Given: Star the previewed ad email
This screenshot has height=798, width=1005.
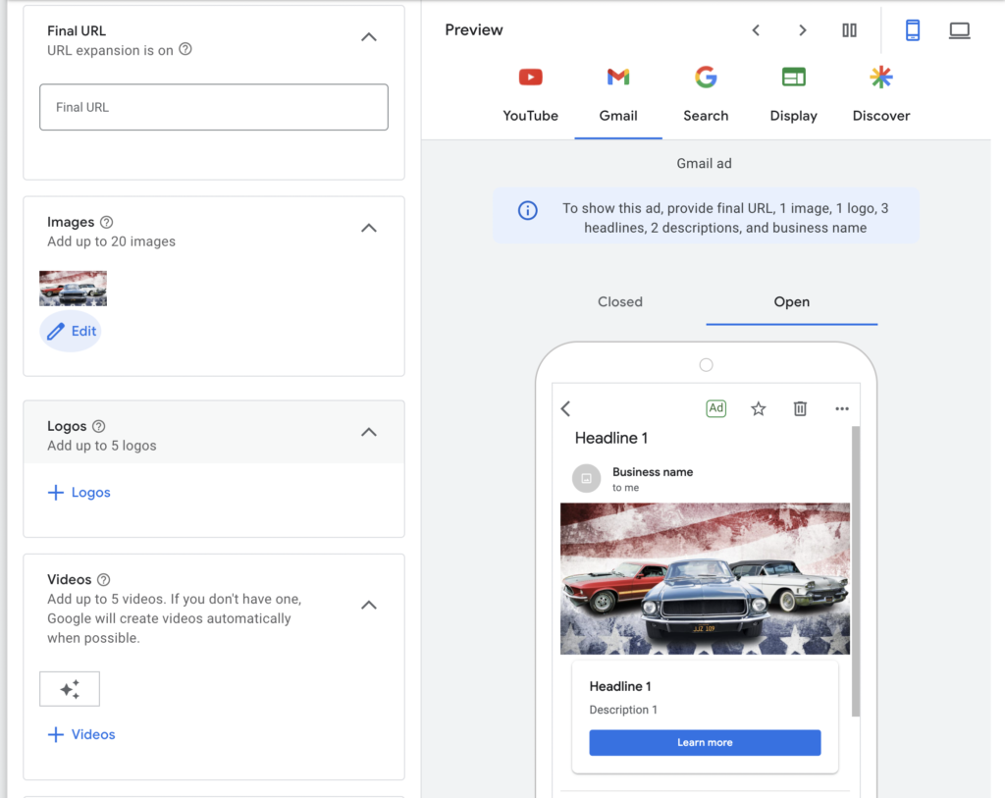Looking at the screenshot, I should 759,409.
